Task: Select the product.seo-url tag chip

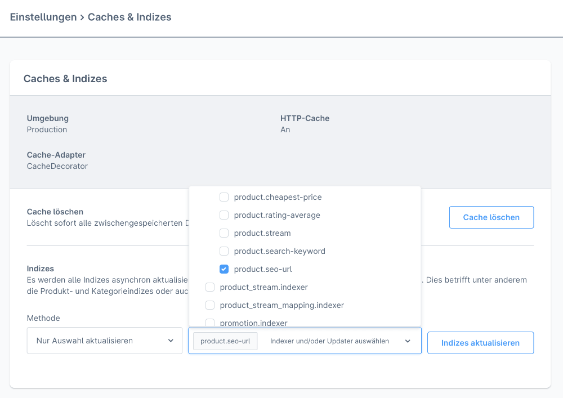Action: click(x=225, y=341)
